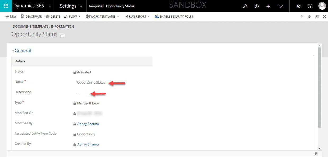Open the app launcher waffle icon

point(6,6)
